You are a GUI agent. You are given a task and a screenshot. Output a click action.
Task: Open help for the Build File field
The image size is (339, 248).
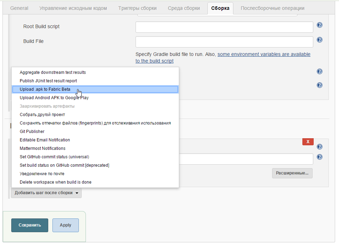click(319, 40)
